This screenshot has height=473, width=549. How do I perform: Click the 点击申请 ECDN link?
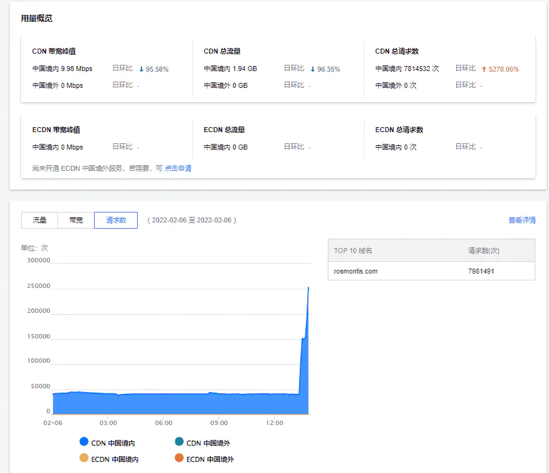coord(178,168)
